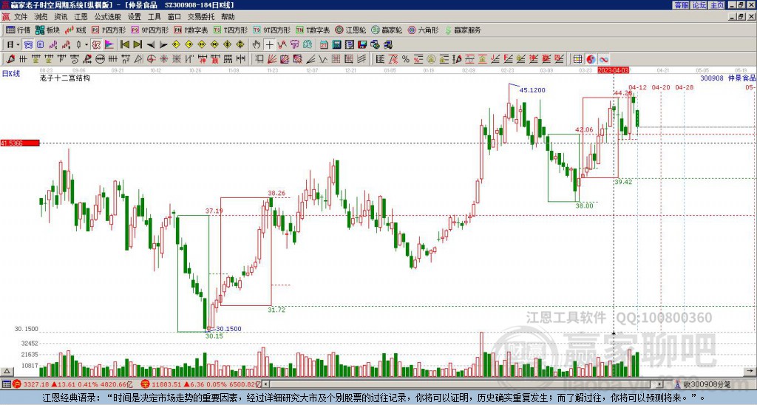This screenshot has width=757, height=405.
Task: Click the black right arrow icon
Action: click(x=163, y=44)
